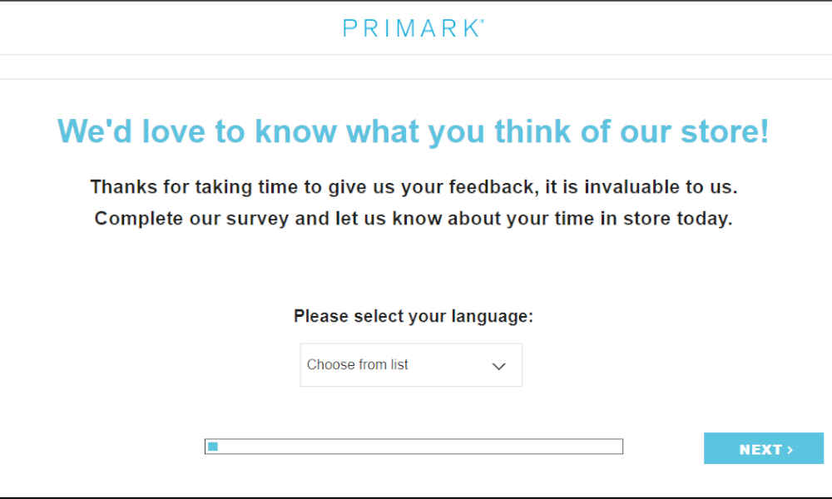This screenshot has width=832, height=499.
Task: Click the blue filled segment of the progress bar
Action: [213, 447]
